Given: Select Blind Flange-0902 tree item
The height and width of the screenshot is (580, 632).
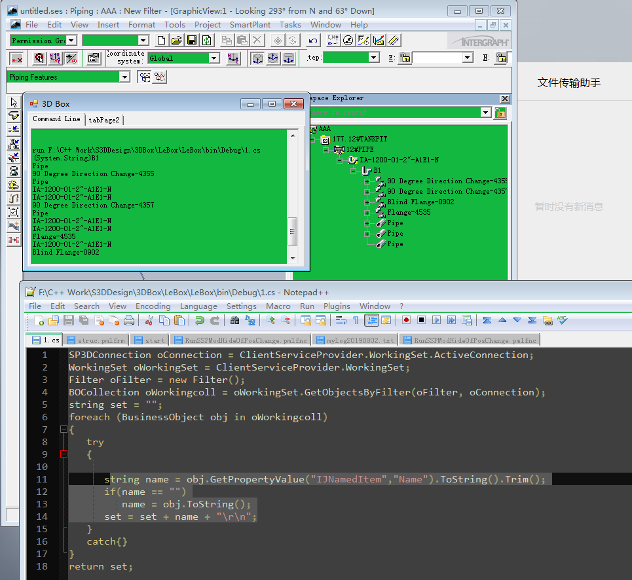Looking at the screenshot, I should click(x=420, y=202).
